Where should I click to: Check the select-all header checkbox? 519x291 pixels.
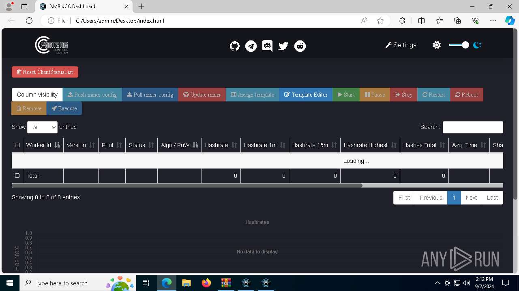[x=17, y=145]
